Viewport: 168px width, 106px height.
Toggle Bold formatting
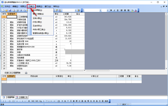111,10
